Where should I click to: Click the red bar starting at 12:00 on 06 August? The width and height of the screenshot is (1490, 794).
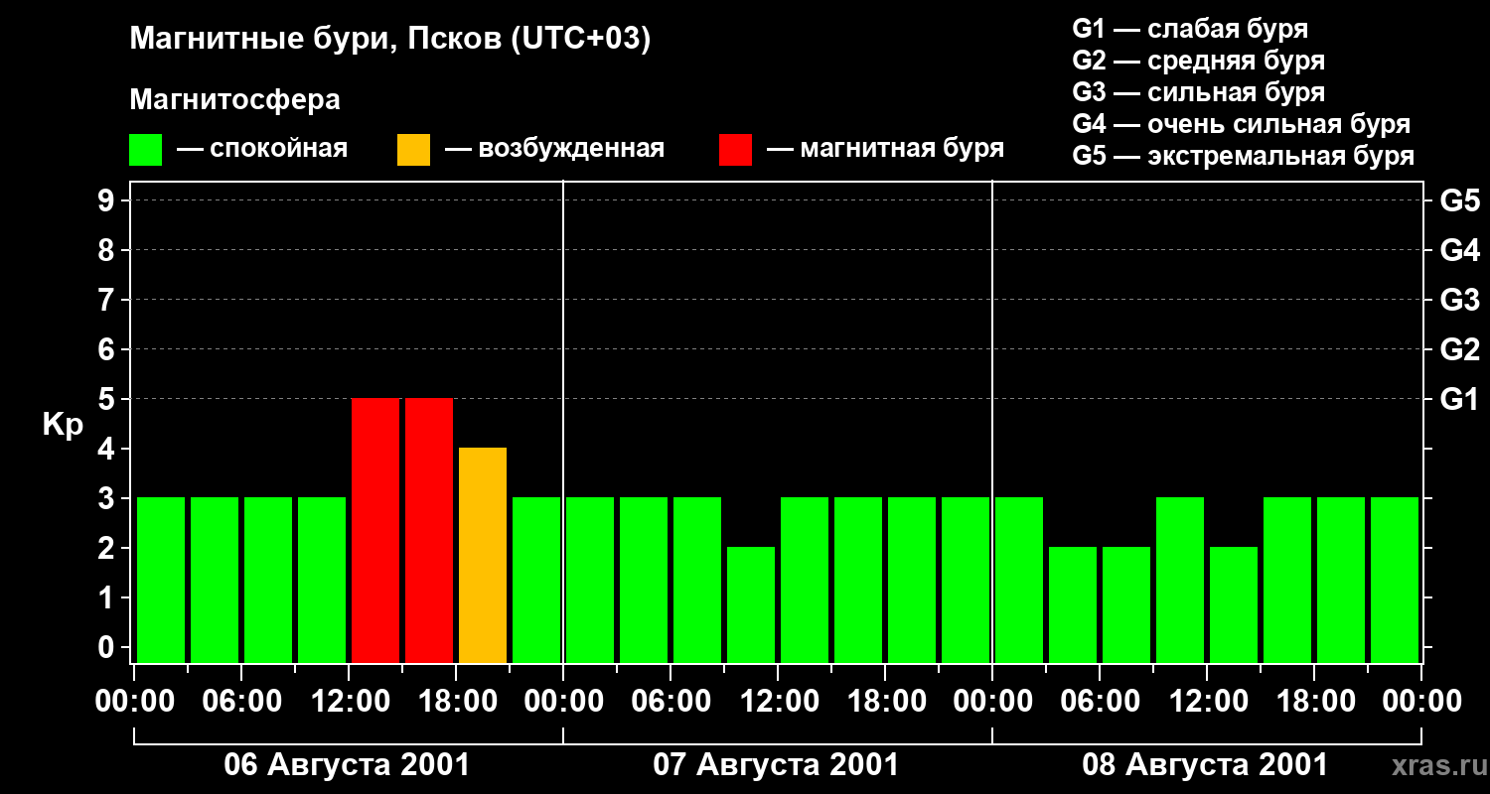click(375, 530)
